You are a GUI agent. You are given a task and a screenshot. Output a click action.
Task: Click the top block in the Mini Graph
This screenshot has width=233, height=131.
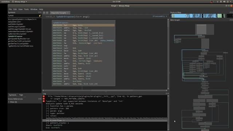205,29
